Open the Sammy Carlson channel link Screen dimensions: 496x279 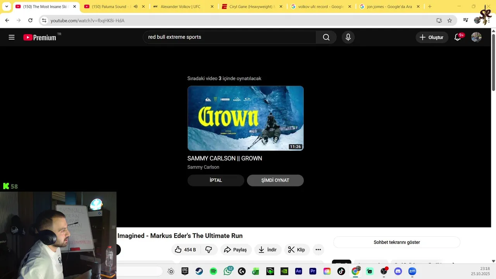[x=203, y=167]
